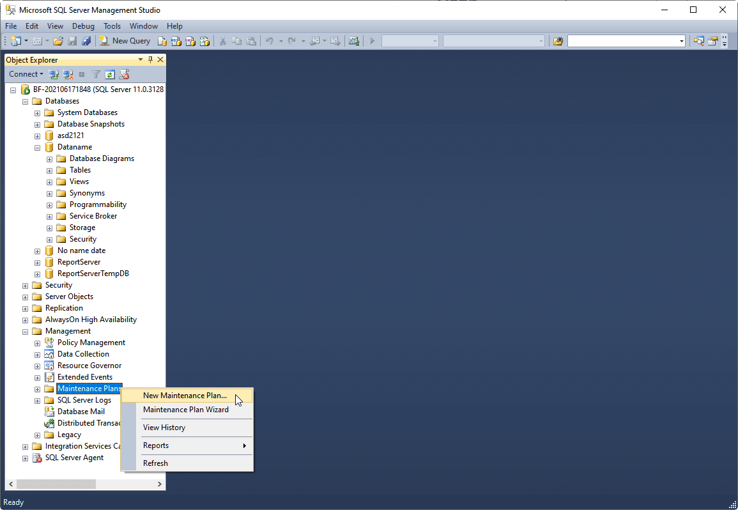Click the Object Explorer Details toolbar icon
The height and width of the screenshot is (510, 738).
698,41
